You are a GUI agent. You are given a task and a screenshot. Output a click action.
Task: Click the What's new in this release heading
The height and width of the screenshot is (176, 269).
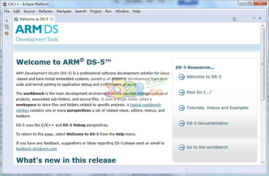point(66,160)
